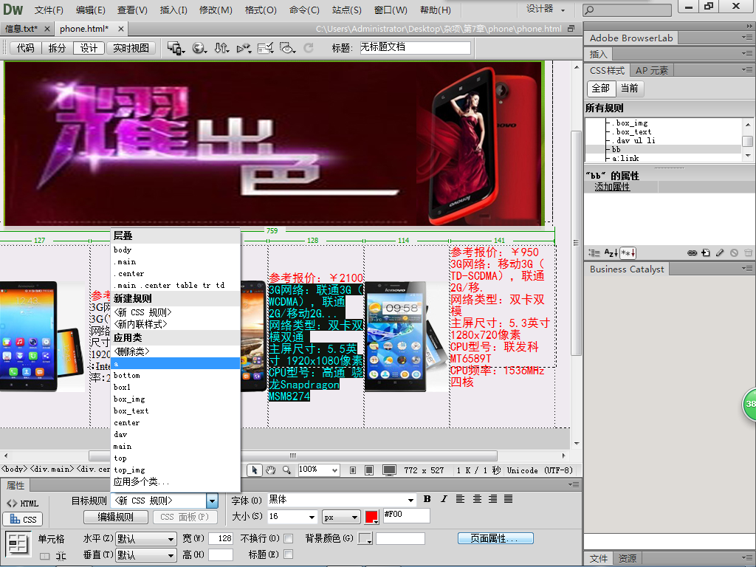The width and height of the screenshot is (756, 567).
Task: Open the visual aids eye icon
Action: pyautogui.click(x=287, y=48)
